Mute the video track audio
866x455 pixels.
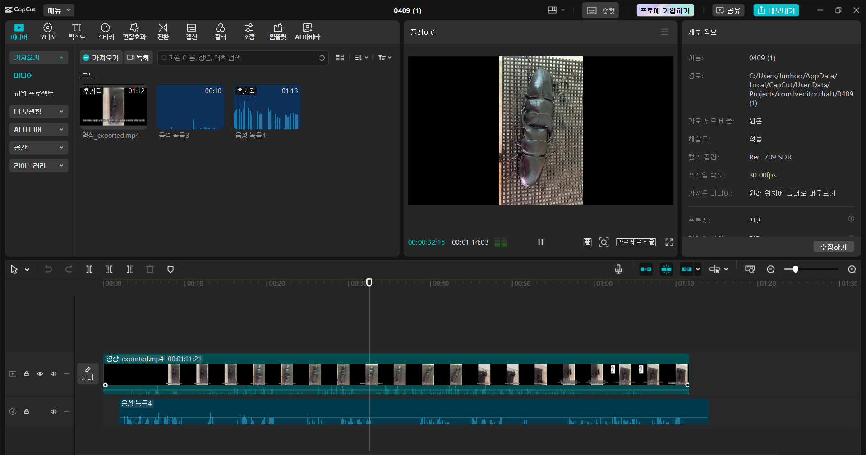tap(53, 373)
